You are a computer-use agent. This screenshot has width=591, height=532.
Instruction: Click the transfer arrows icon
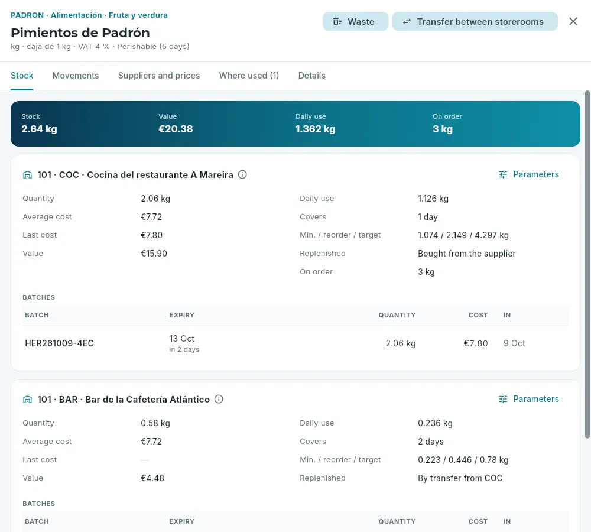pyautogui.click(x=407, y=21)
